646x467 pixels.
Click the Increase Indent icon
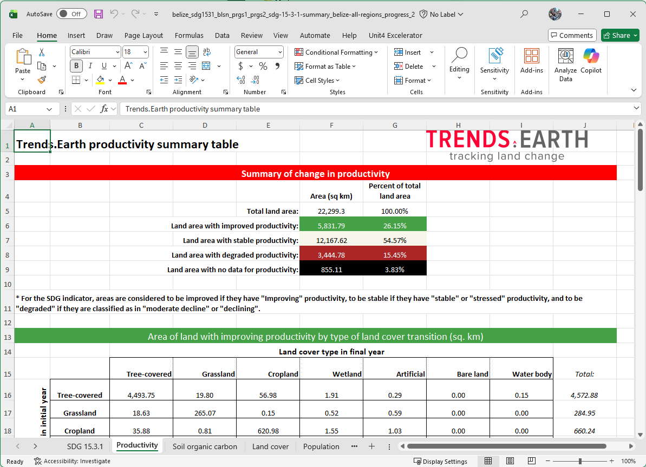178,80
